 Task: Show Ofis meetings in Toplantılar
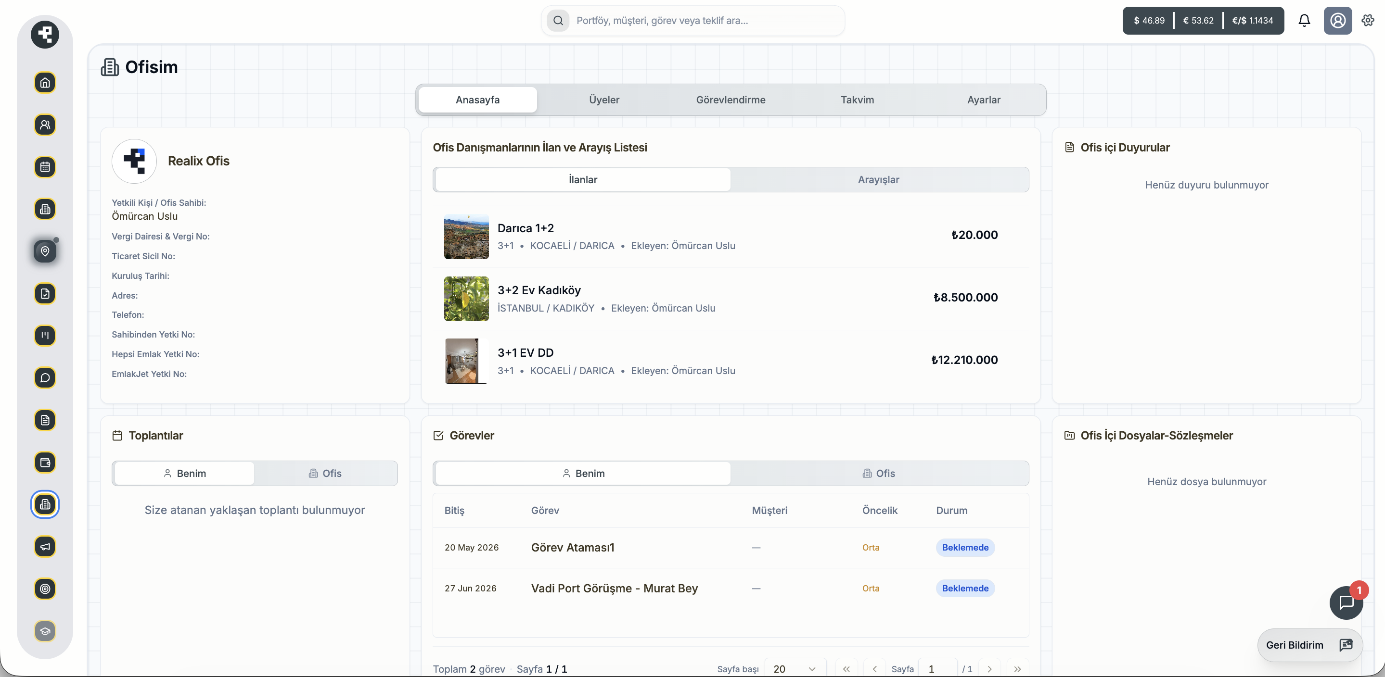325,473
